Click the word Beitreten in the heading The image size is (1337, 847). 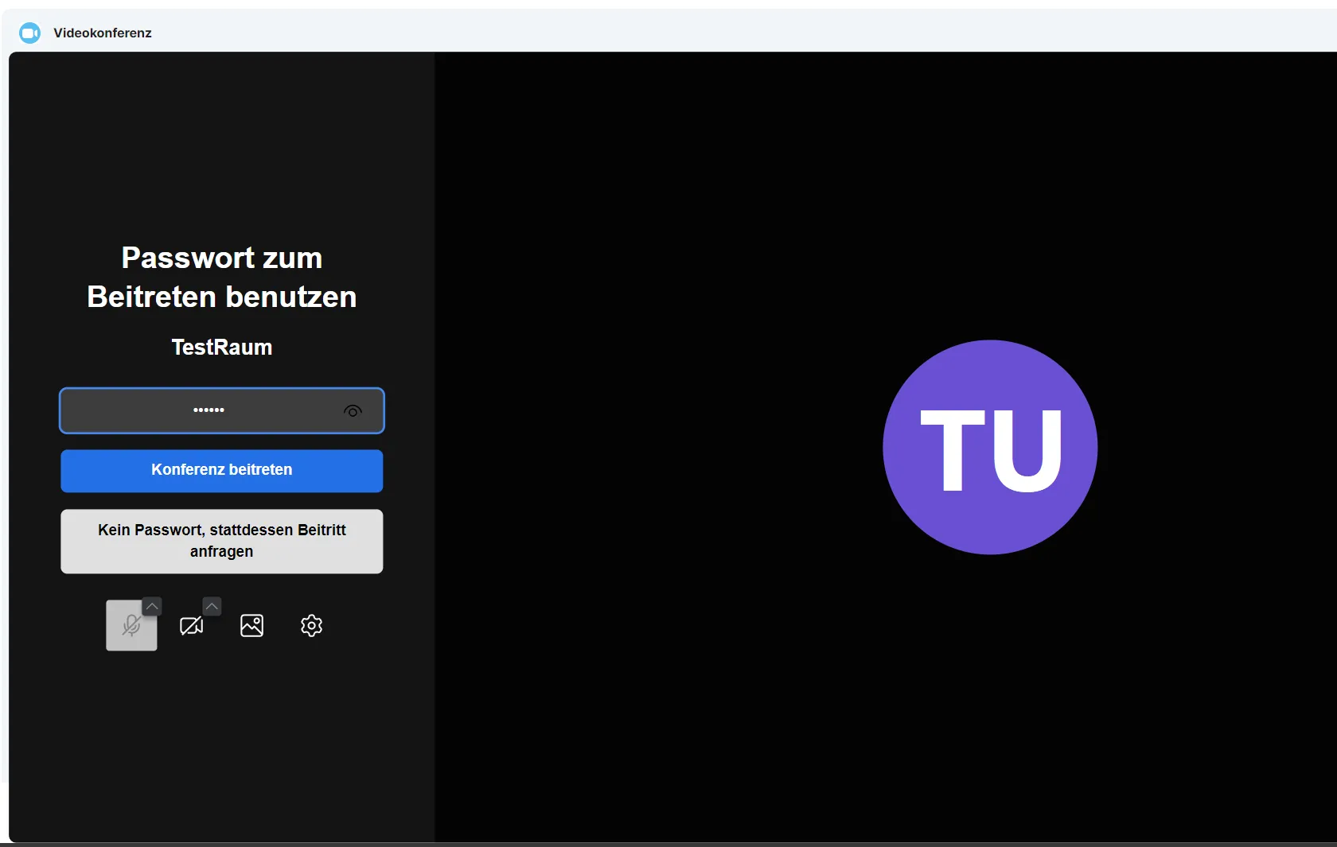(151, 297)
